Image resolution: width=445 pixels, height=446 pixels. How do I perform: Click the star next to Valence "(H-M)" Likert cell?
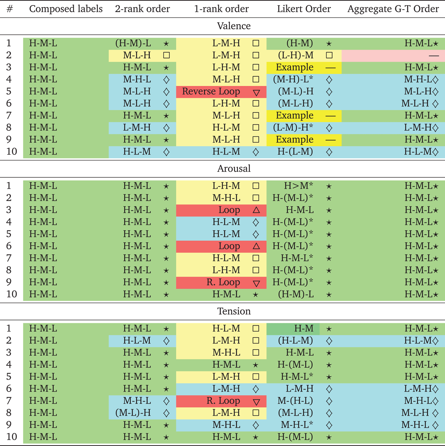(x=329, y=43)
